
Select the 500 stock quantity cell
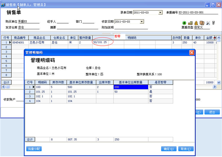(x=81, y=87)
